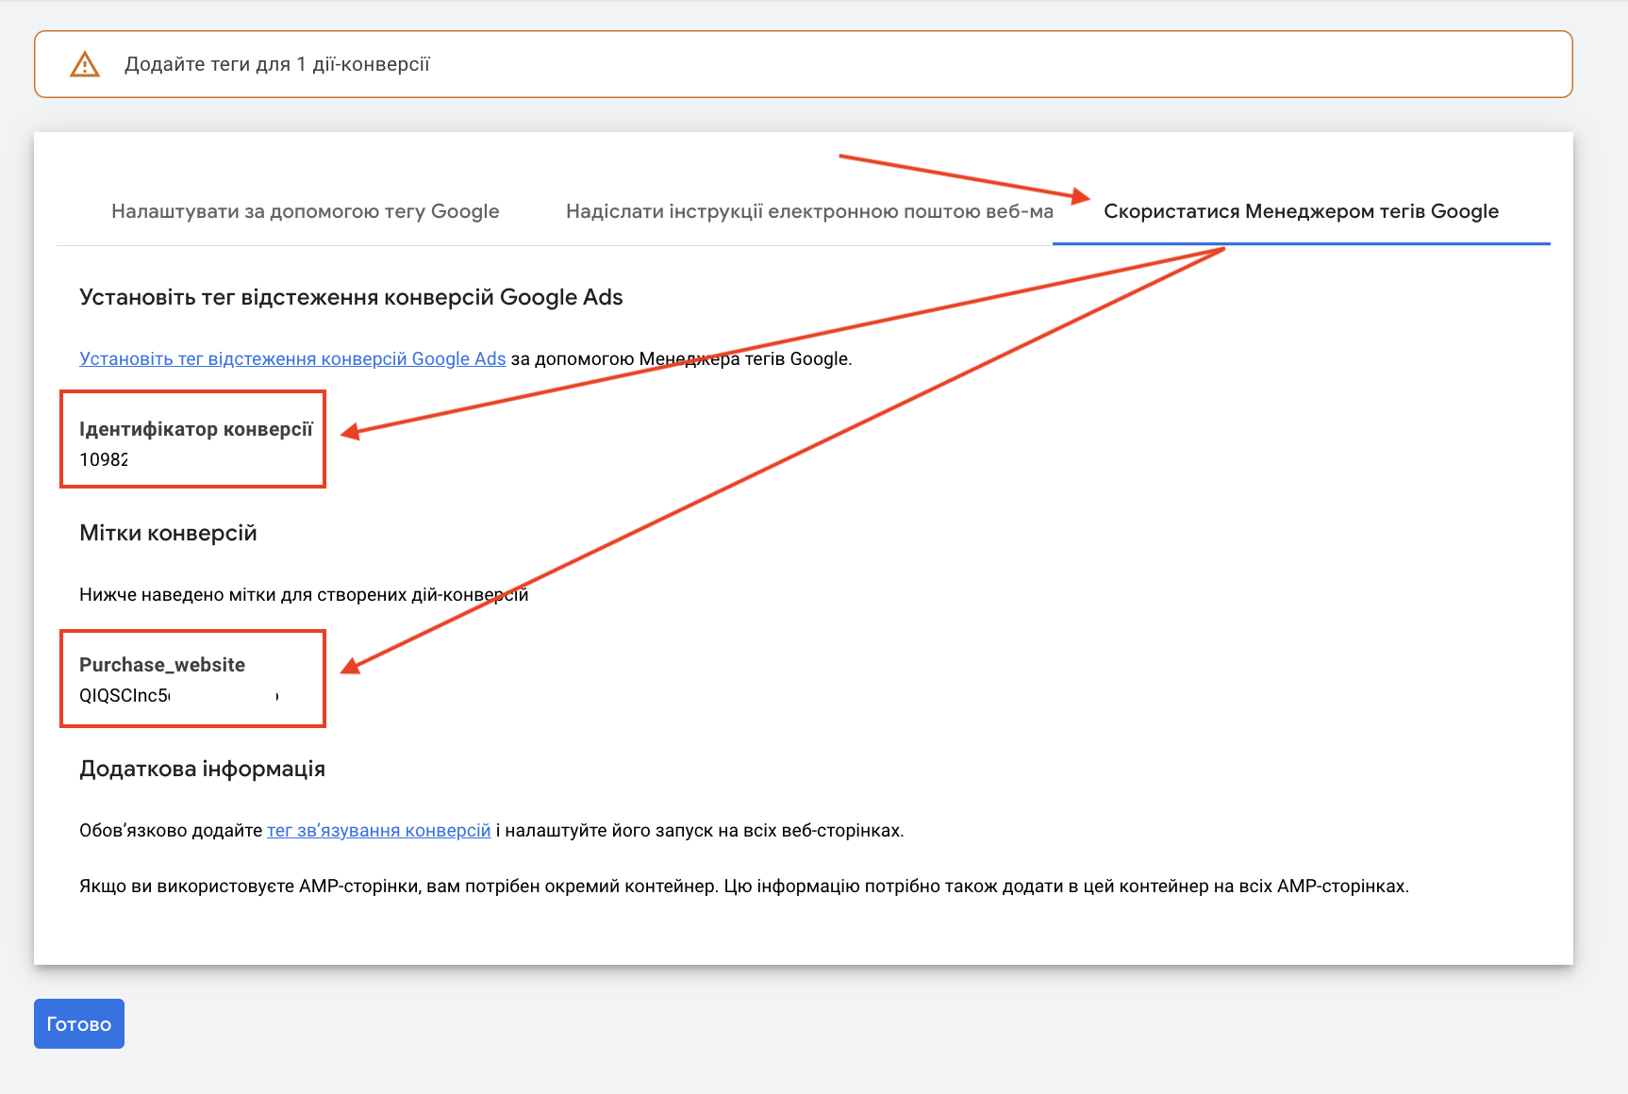Open 'Установіть тег відстеження конверсій Google Ads' link

pos(292,358)
